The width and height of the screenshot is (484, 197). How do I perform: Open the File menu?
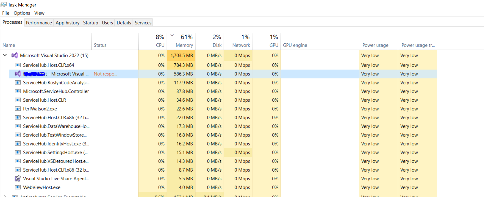click(x=6, y=13)
